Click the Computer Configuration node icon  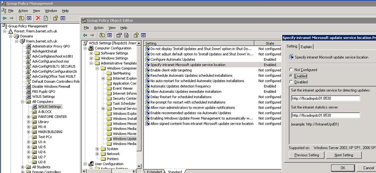pos(91,48)
